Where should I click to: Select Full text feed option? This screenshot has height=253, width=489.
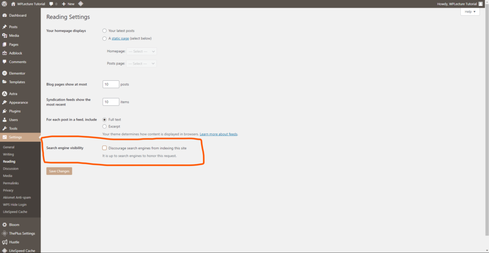[x=105, y=119]
